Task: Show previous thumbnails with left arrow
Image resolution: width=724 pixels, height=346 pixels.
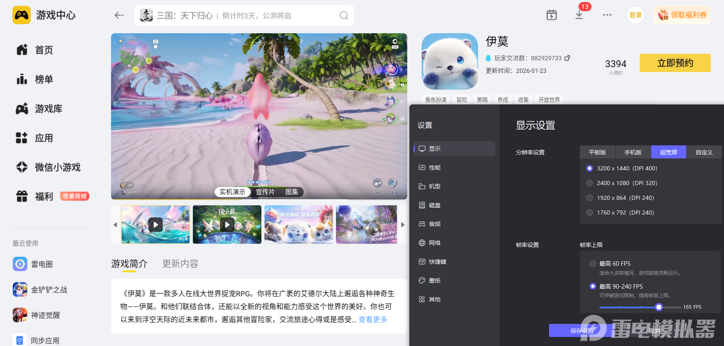Action: click(x=115, y=224)
